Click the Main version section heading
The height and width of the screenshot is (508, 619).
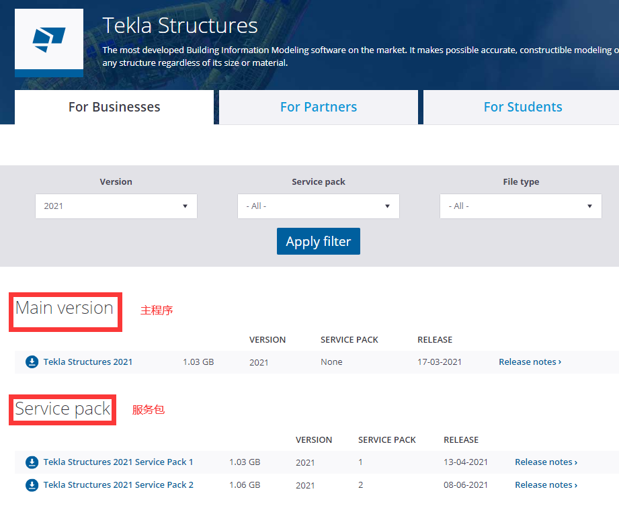[65, 308]
